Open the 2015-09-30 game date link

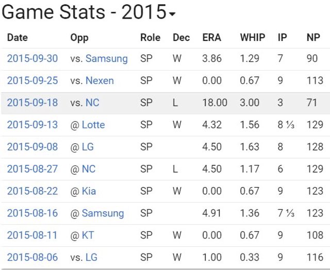coord(32,58)
